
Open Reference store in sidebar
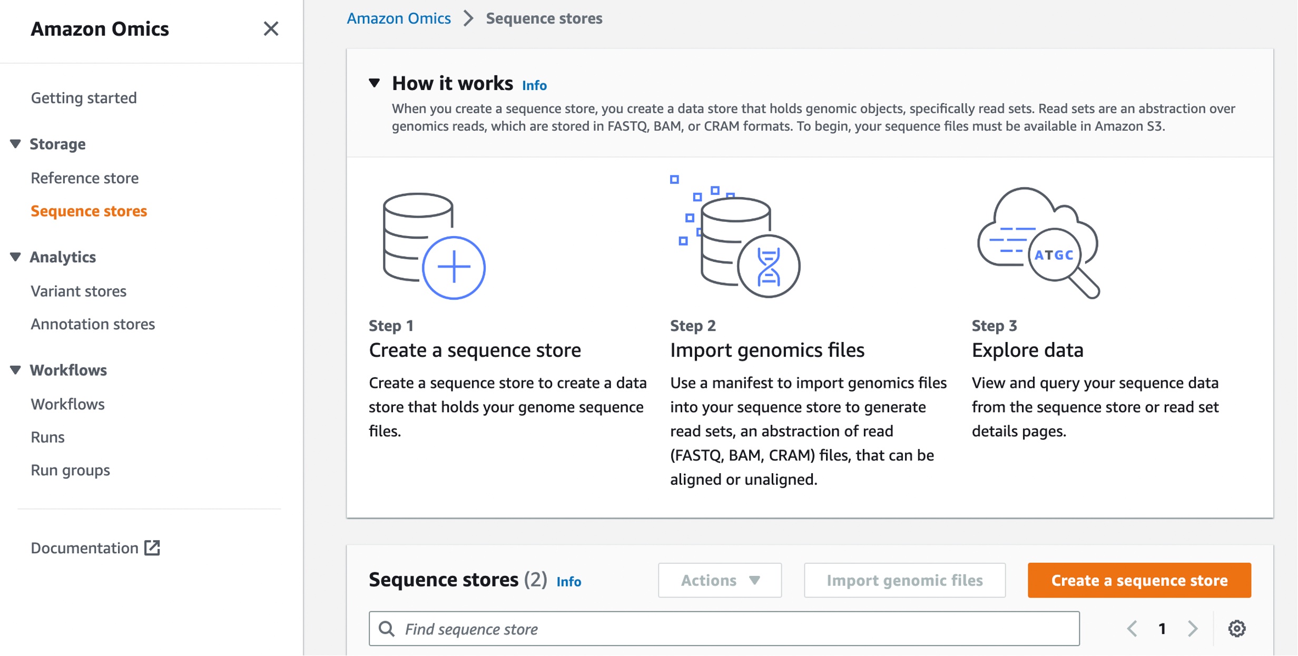pos(84,178)
